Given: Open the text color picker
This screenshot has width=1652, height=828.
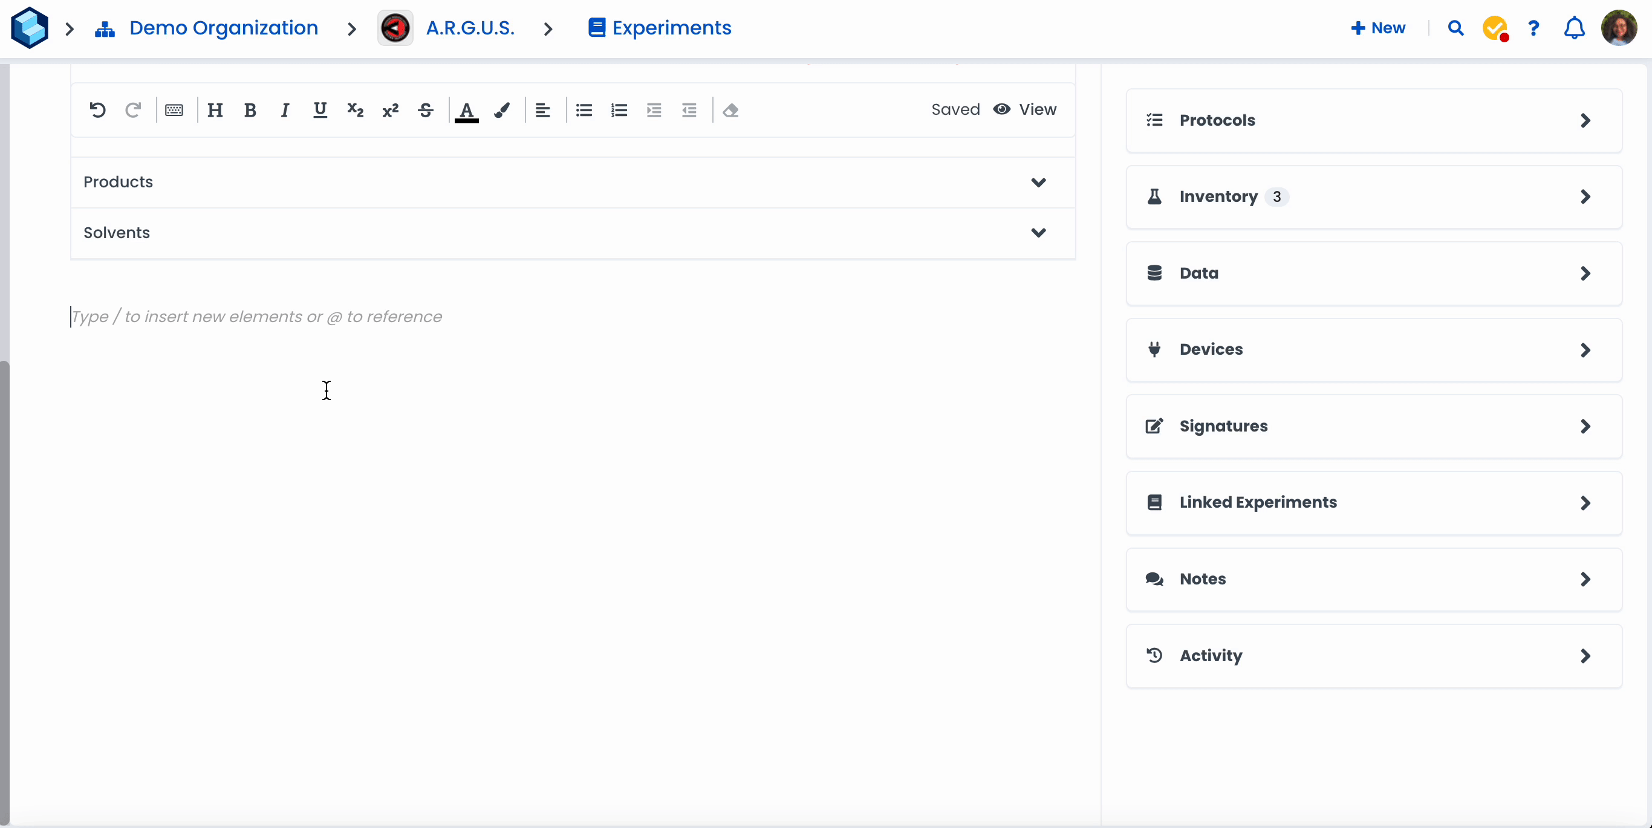Looking at the screenshot, I should [466, 110].
